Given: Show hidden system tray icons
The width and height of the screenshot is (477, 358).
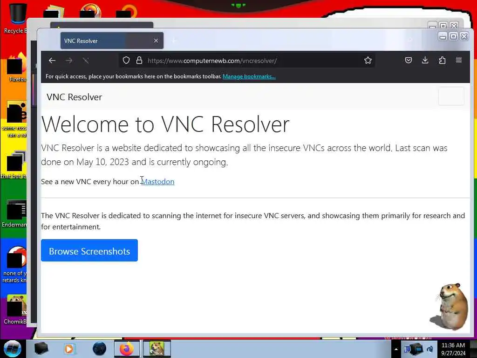Looking at the screenshot, I should [396, 349].
